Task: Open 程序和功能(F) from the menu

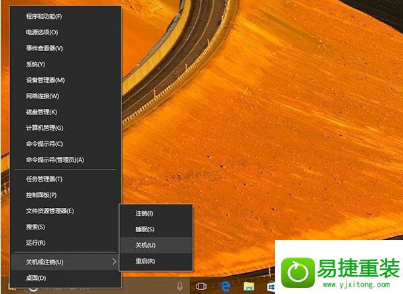Action: tap(65, 16)
